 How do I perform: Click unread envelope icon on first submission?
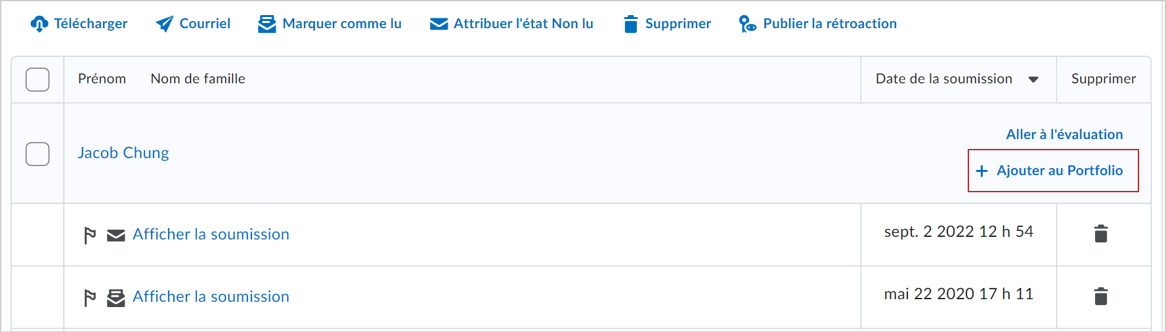(x=116, y=236)
